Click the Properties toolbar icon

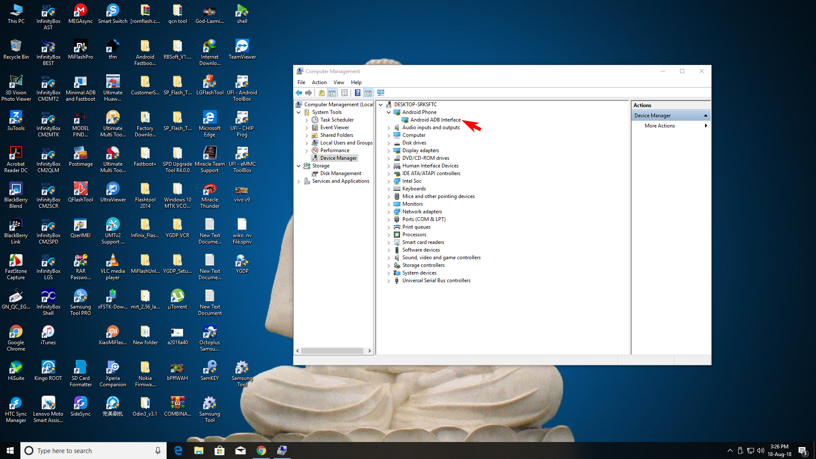[x=345, y=93]
